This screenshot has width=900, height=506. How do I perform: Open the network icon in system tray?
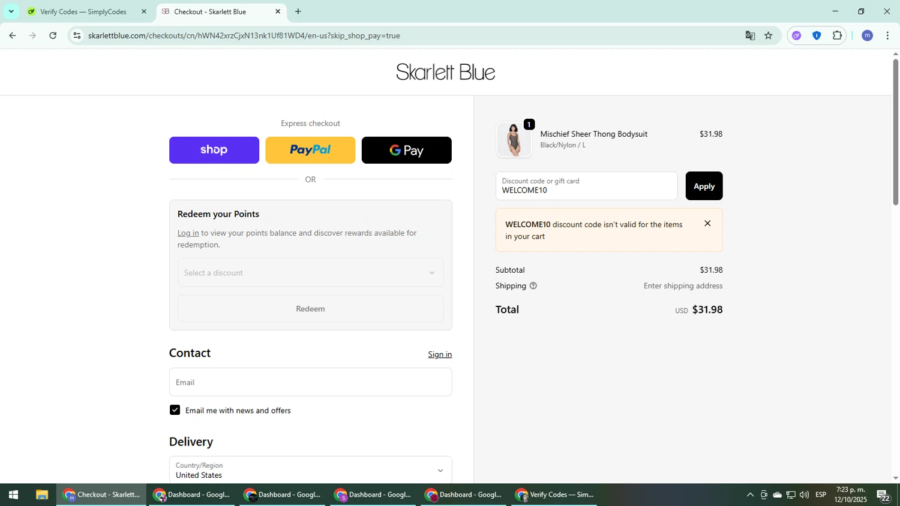click(791, 495)
